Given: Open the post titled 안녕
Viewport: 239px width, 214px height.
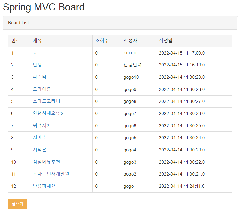Looking at the screenshot, I should point(37,65).
